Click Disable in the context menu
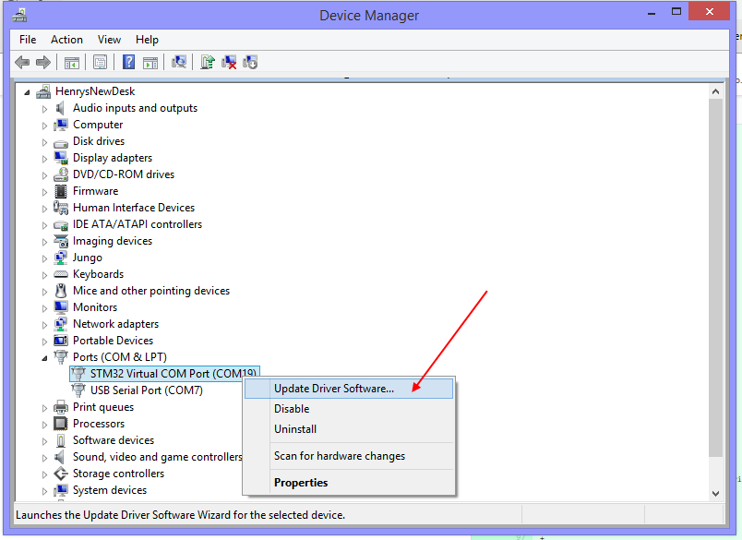This screenshot has height=540, width=742. [x=291, y=408]
